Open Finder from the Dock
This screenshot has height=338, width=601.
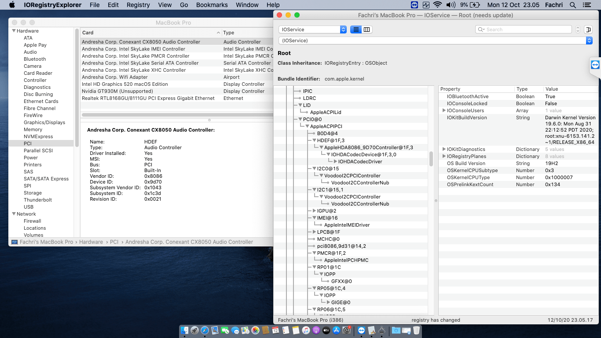coord(185,330)
